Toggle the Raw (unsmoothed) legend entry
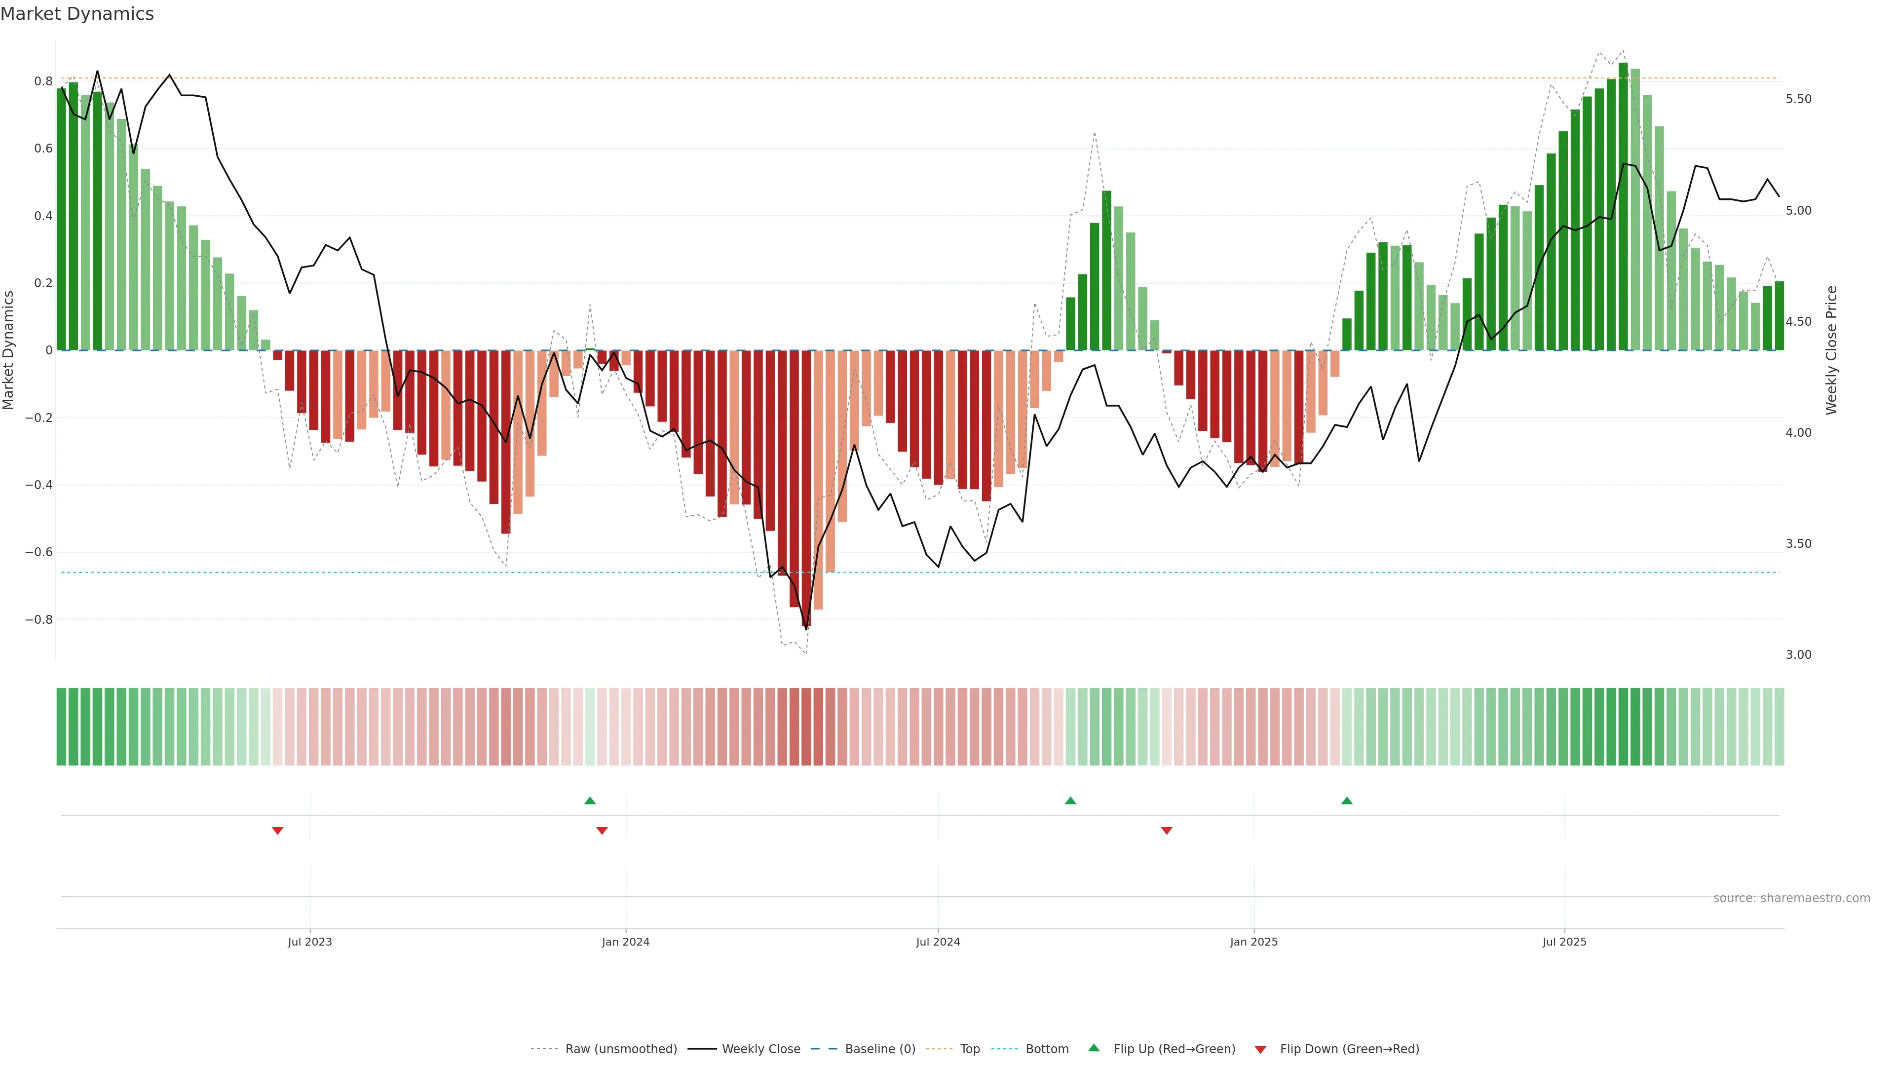Viewport: 1895px width, 1066px height. pyautogui.click(x=620, y=1049)
